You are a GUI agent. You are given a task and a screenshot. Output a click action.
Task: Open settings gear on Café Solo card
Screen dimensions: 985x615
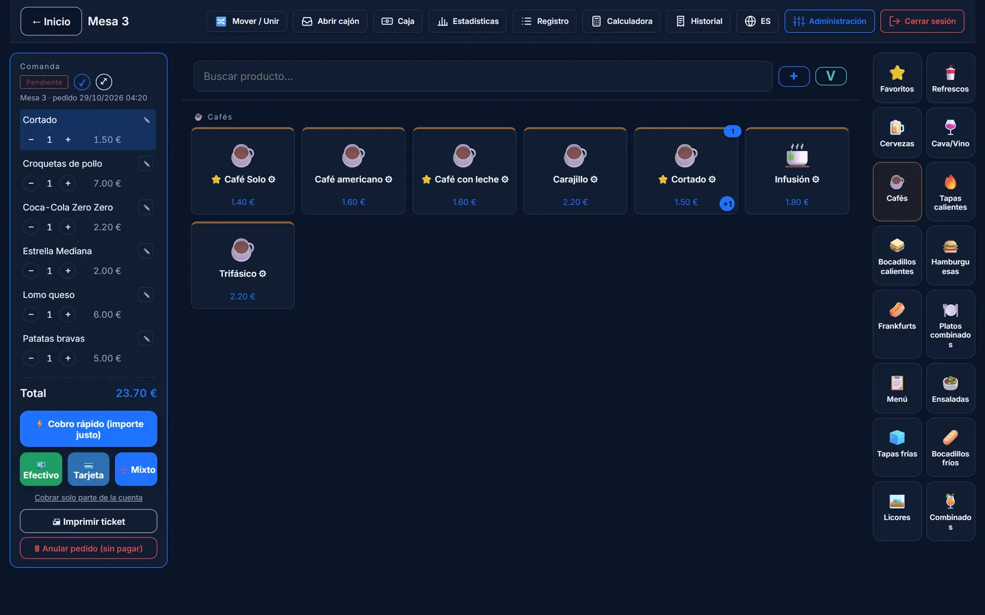click(272, 180)
